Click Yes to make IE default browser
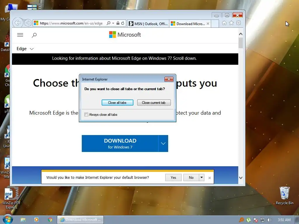The image size is (299, 224). click(x=173, y=178)
